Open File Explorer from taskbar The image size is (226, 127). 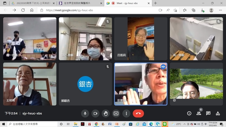pyautogui.click(x=76, y=124)
